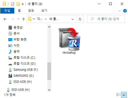Click the 문서 document icon
This screenshot has width=128, height=98.
click(x=10, y=34)
